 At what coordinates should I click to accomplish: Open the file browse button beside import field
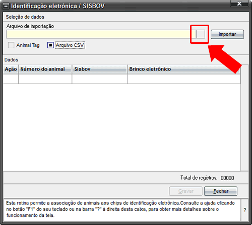[201, 34]
